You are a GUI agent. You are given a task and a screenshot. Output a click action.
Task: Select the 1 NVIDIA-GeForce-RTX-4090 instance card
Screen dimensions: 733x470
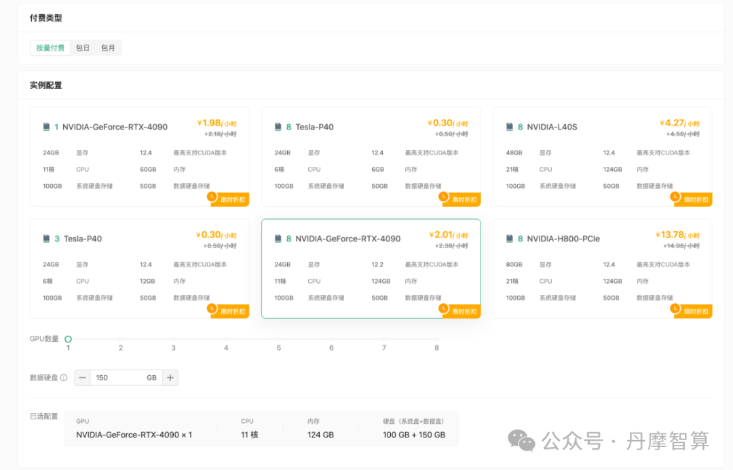pyautogui.click(x=139, y=157)
